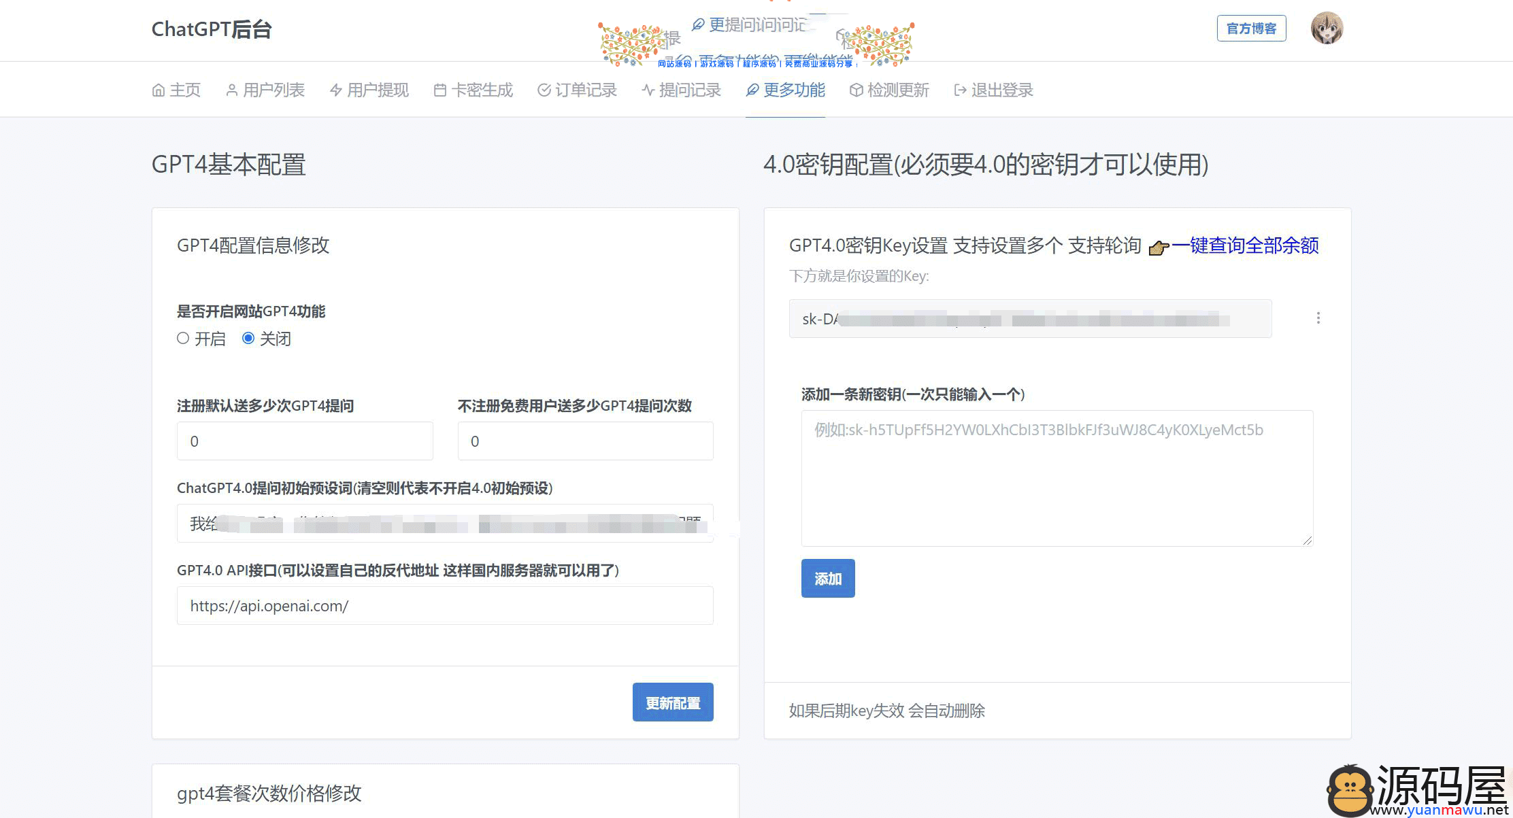Open the 提问记录 tab
Screen dimensions: 1513x818
(682, 90)
